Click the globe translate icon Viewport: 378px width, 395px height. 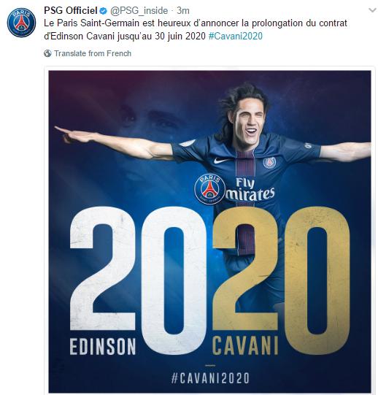pyautogui.click(x=47, y=53)
